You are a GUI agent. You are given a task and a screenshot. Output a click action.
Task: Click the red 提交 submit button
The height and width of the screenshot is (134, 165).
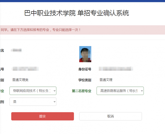[42, 116]
